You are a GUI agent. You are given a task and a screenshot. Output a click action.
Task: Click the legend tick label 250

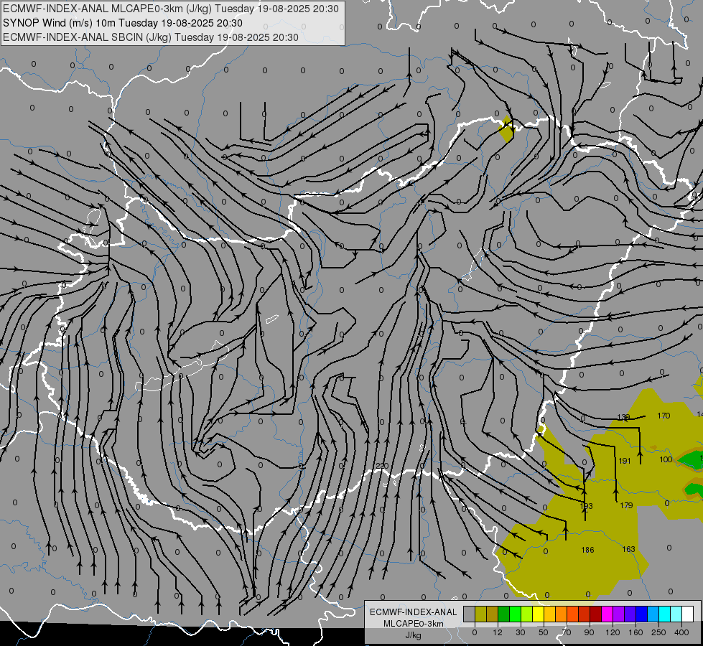[x=658, y=632]
